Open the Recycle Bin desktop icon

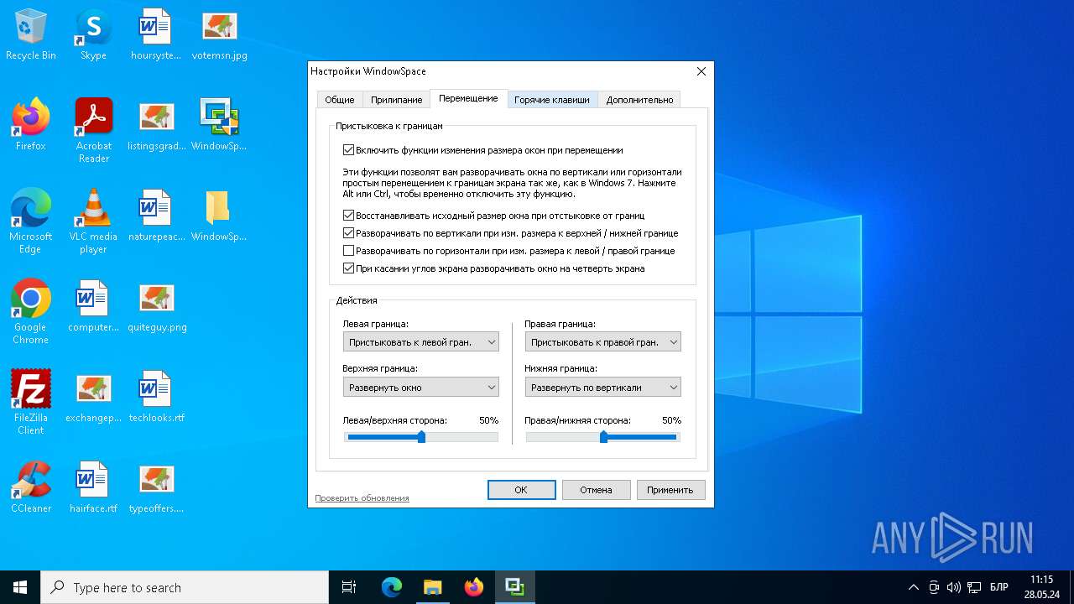tap(31, 35)
